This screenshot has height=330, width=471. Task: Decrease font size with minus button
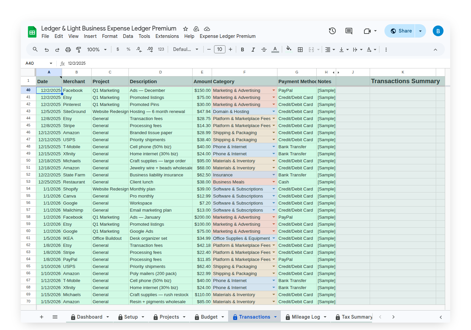[209, 49]
